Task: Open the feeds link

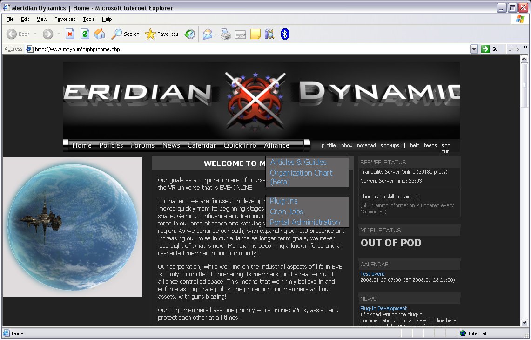Action: pyautogui.click(x=430, y=145)
